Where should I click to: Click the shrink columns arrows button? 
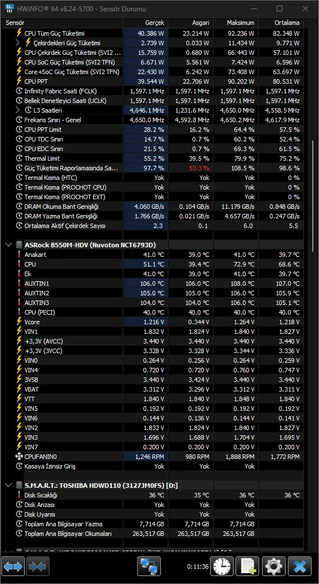(x=38, y=566)
